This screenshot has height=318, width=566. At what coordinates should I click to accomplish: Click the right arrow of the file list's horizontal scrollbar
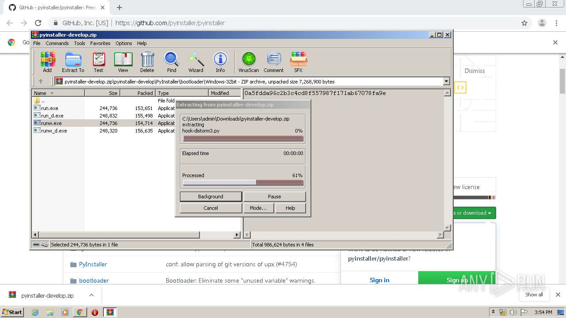[x=237, y=235]
